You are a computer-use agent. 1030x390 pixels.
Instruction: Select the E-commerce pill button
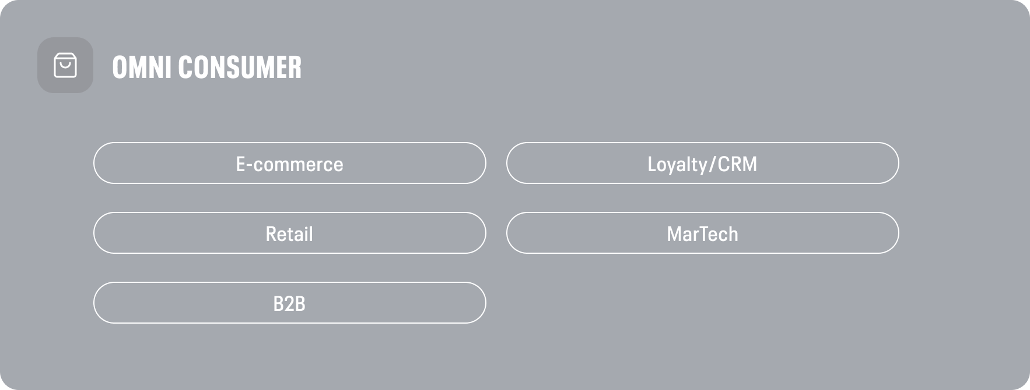coord(289,163)
